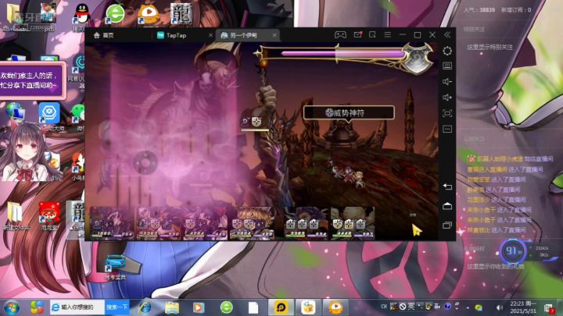Click the virtual joystick overlay in game
The width and height of the screenshot is (563, 316).
click(145, 163)
